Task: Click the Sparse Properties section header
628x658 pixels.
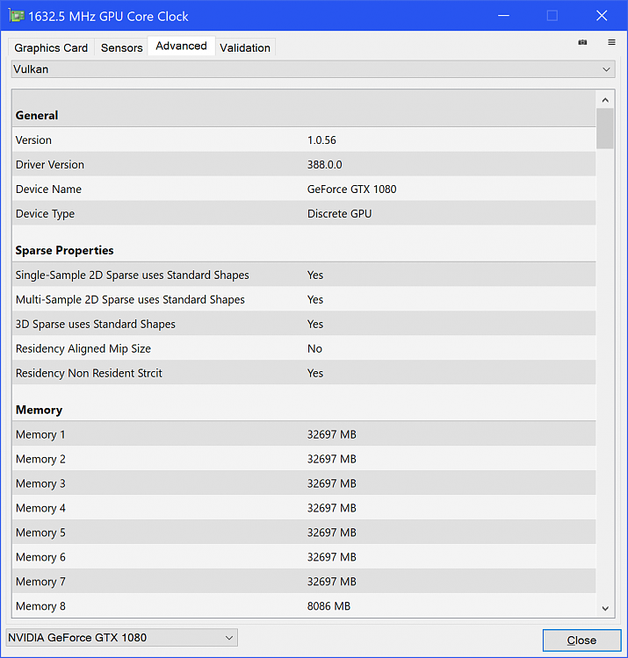Action: click(x=65, y=251)
